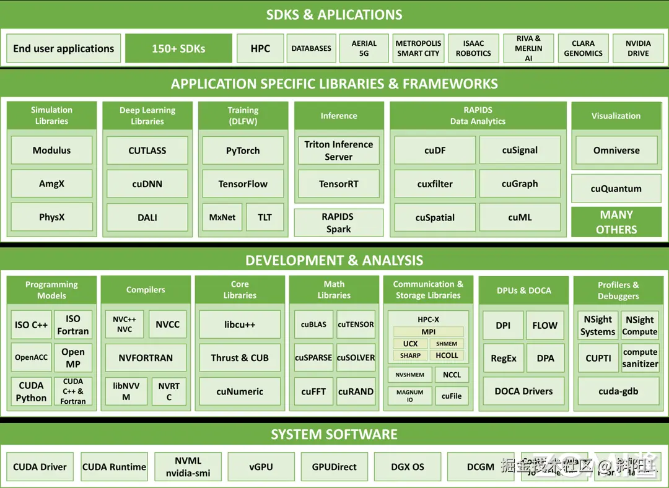Select the CUTLASS box
669x488 pixels.
coord(147,150)
